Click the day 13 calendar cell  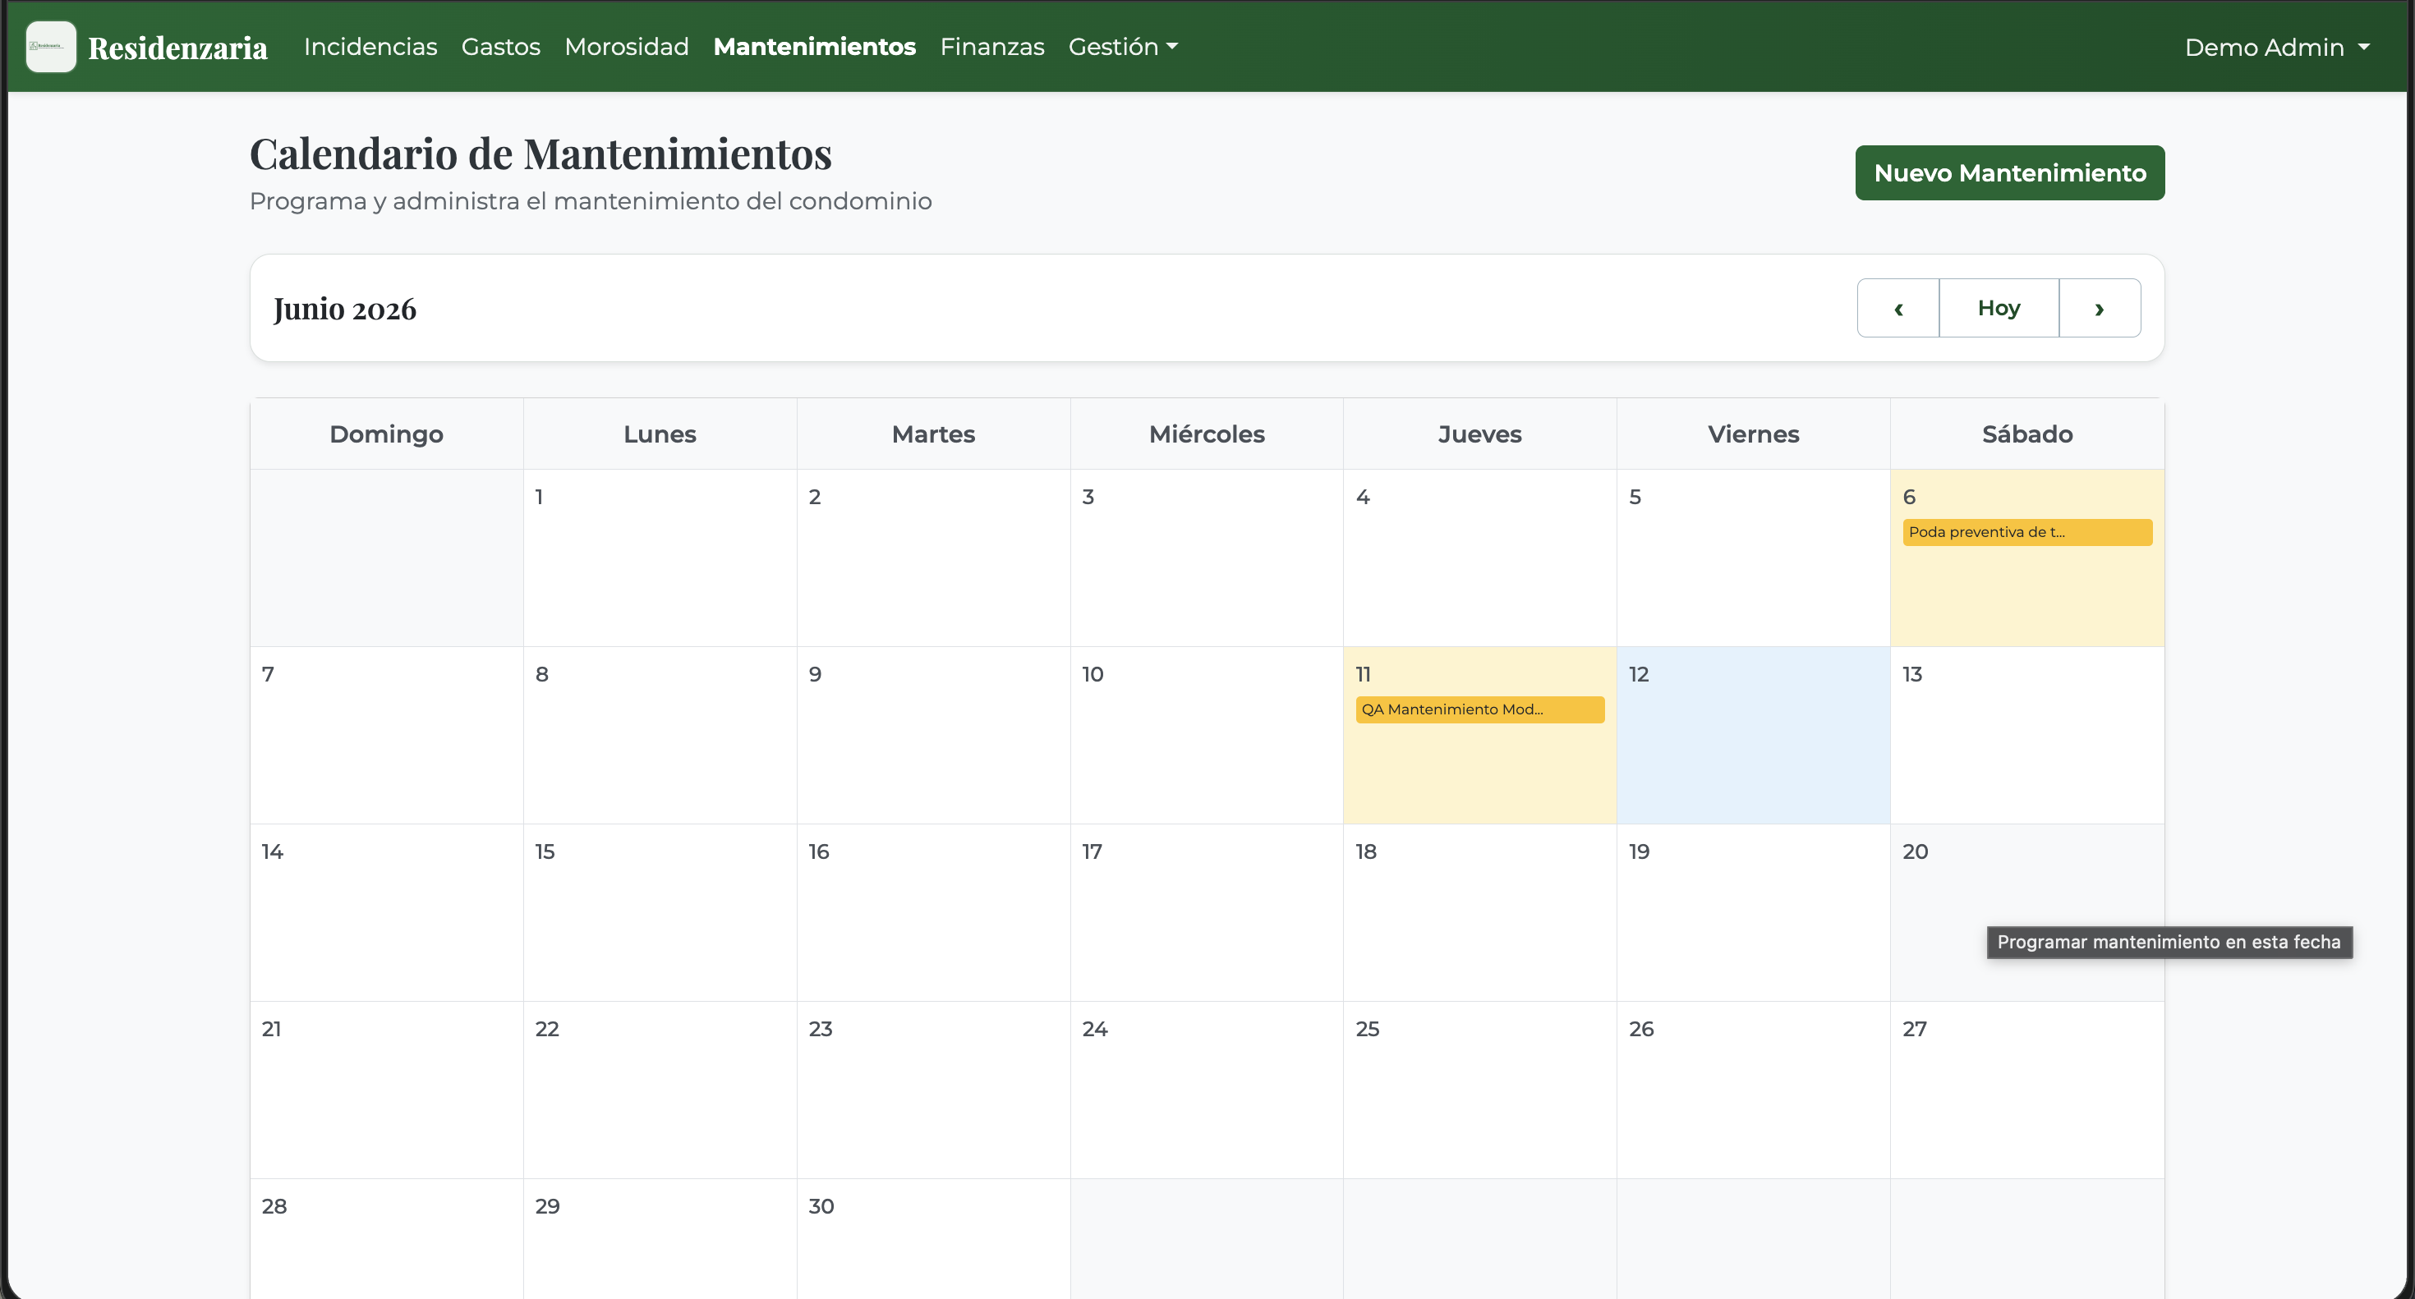point(2027,735)
